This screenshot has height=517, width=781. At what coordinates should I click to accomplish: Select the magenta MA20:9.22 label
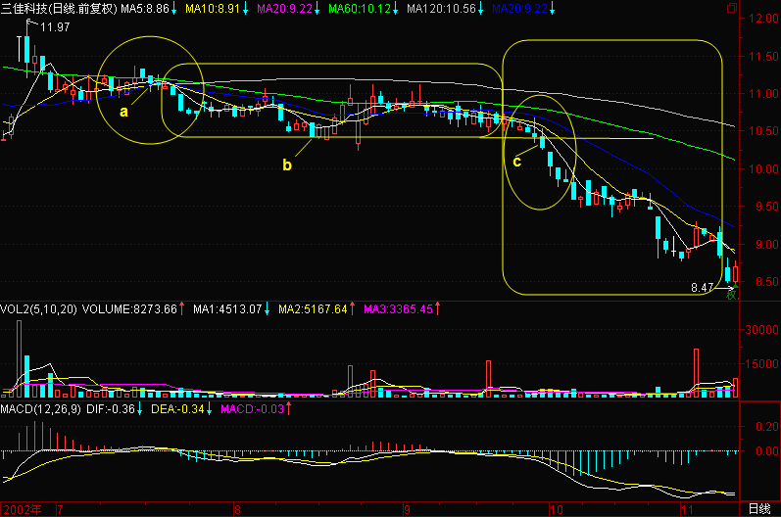point(284,9)
